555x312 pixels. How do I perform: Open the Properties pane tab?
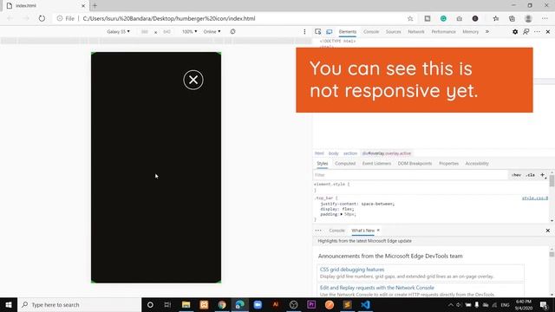point(449,164)
